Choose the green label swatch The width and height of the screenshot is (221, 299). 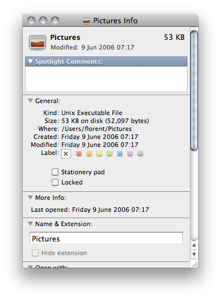(110, 154)
